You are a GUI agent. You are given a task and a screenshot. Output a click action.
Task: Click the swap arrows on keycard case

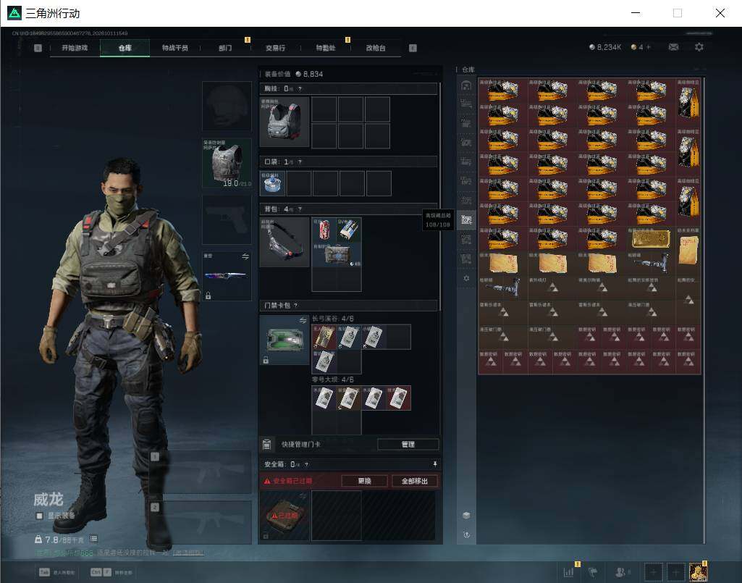(303, 321)
